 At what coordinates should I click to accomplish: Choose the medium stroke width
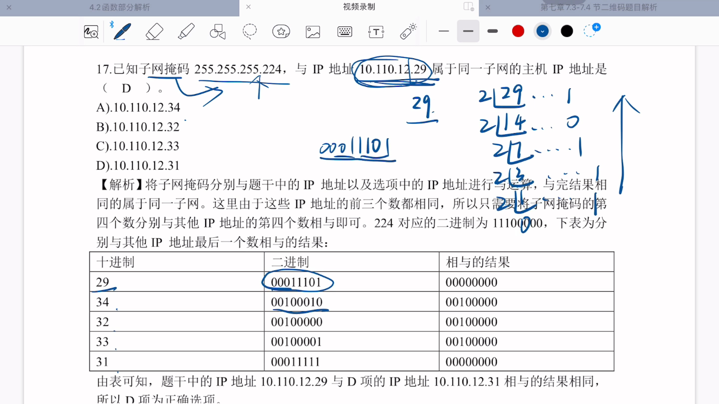468,31
